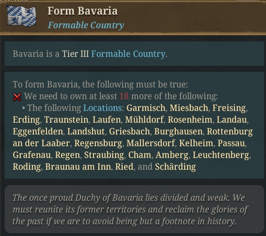Select the Landshut location
The height and width of the screenshot is (236, 266).
click(86, 131)
